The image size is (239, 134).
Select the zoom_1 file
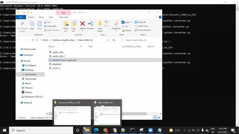(56, 68)
